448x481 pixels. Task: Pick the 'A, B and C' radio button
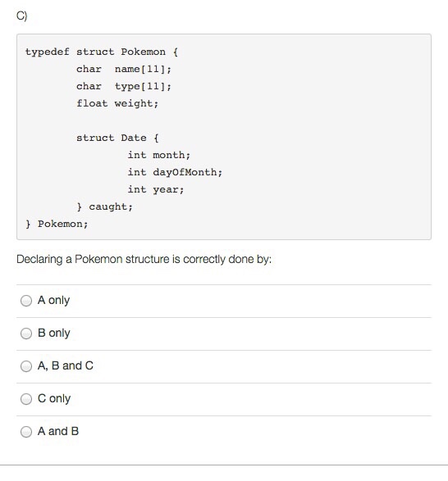click(26, 366)
